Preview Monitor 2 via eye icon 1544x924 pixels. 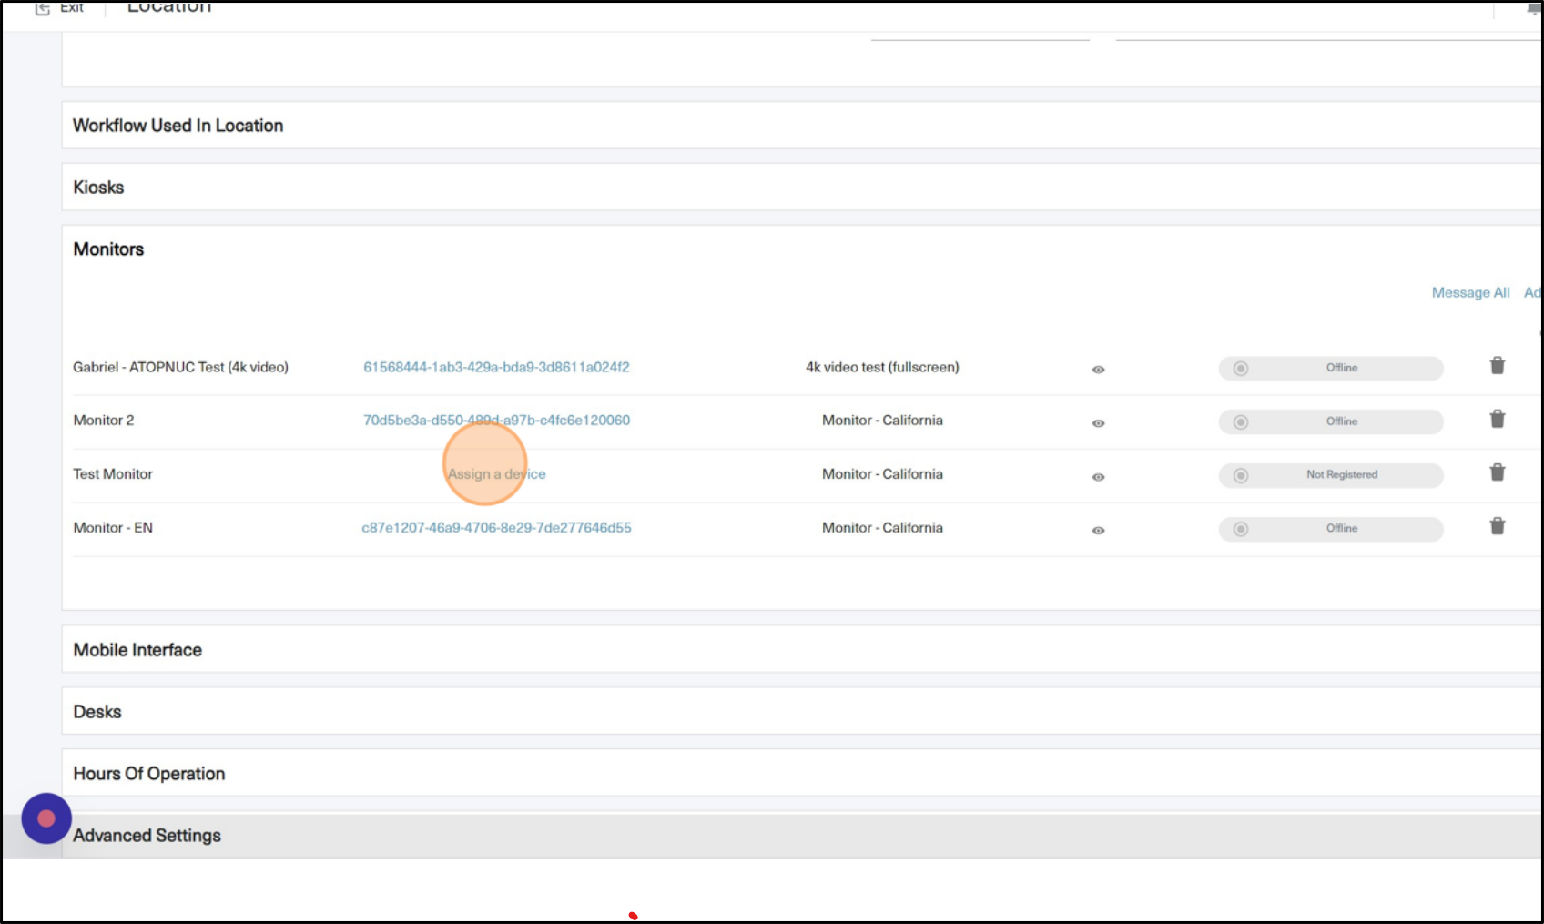(1098, 423)
